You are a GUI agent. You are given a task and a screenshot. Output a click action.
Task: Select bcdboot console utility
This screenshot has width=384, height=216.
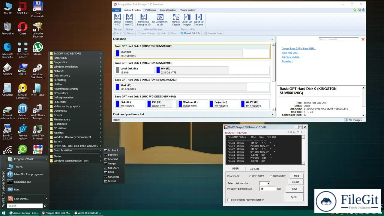(x=113, y=150)
